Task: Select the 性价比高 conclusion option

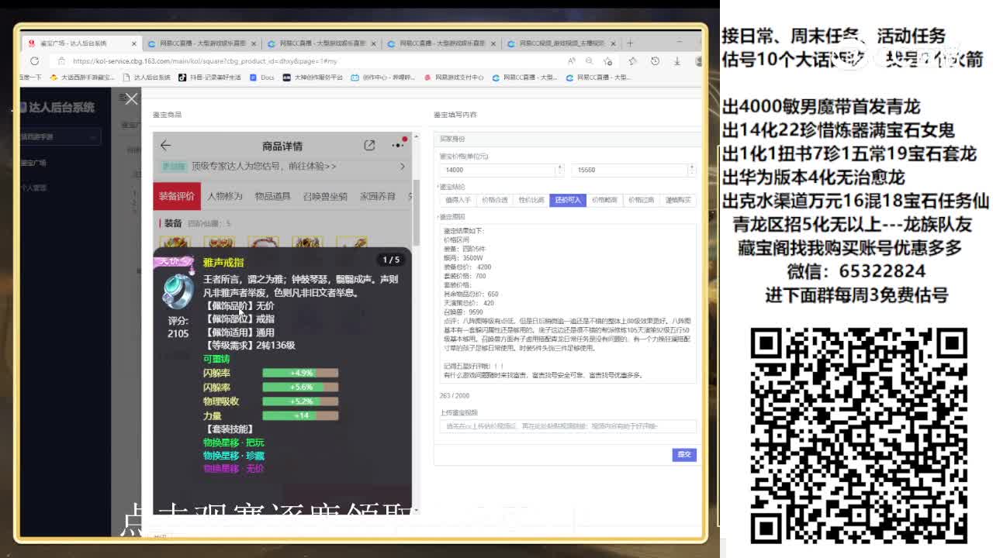Action: click(531, 200)
